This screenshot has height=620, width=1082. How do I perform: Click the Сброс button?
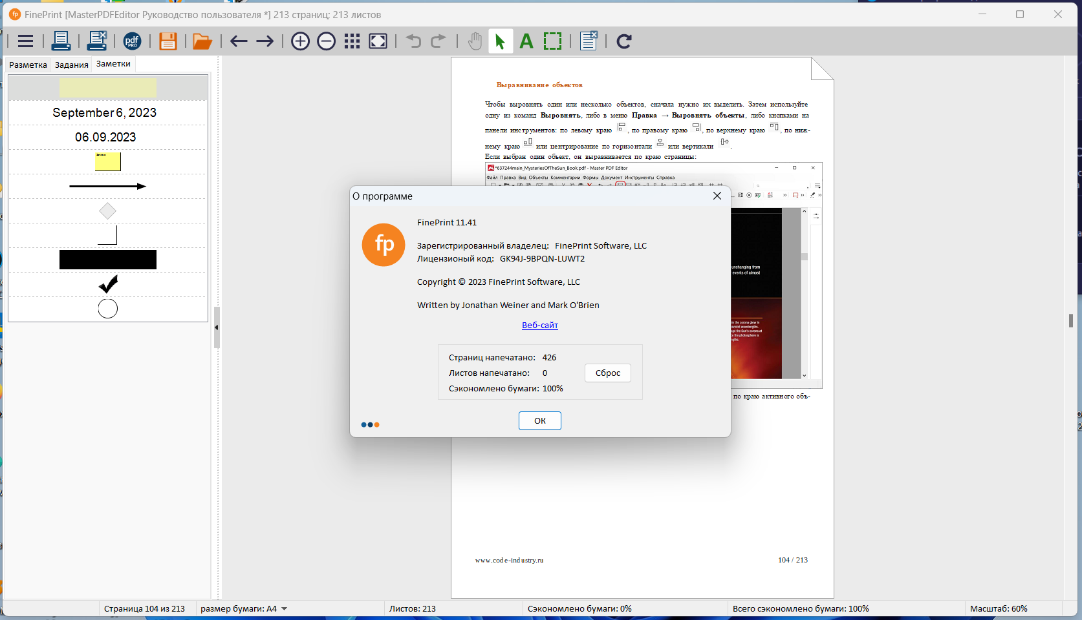(608, 373)
